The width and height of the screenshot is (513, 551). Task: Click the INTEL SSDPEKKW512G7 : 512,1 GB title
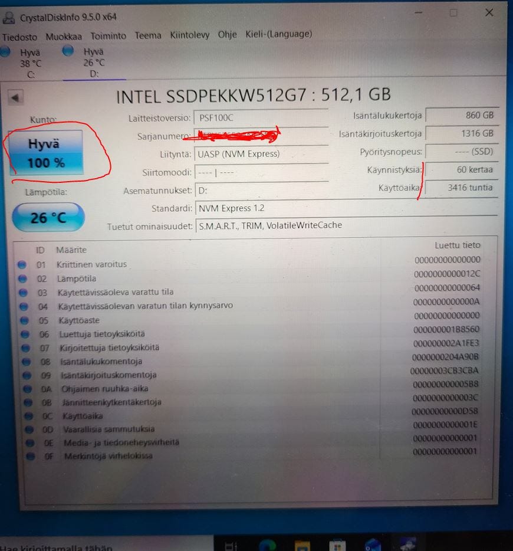click(253, 96)
